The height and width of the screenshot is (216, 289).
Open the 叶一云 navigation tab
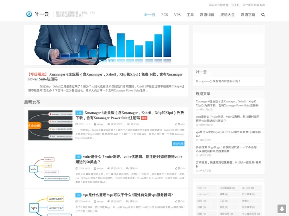(150, 15)
